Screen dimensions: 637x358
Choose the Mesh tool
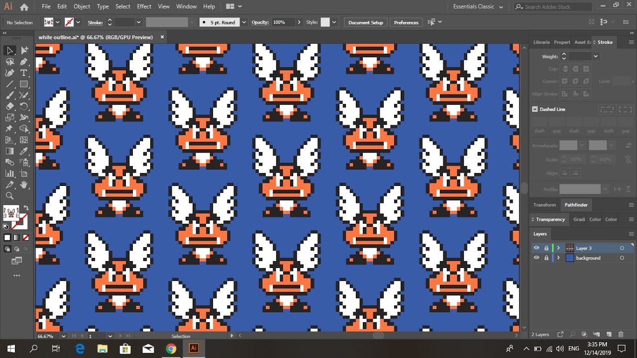[x=24, y=140]
